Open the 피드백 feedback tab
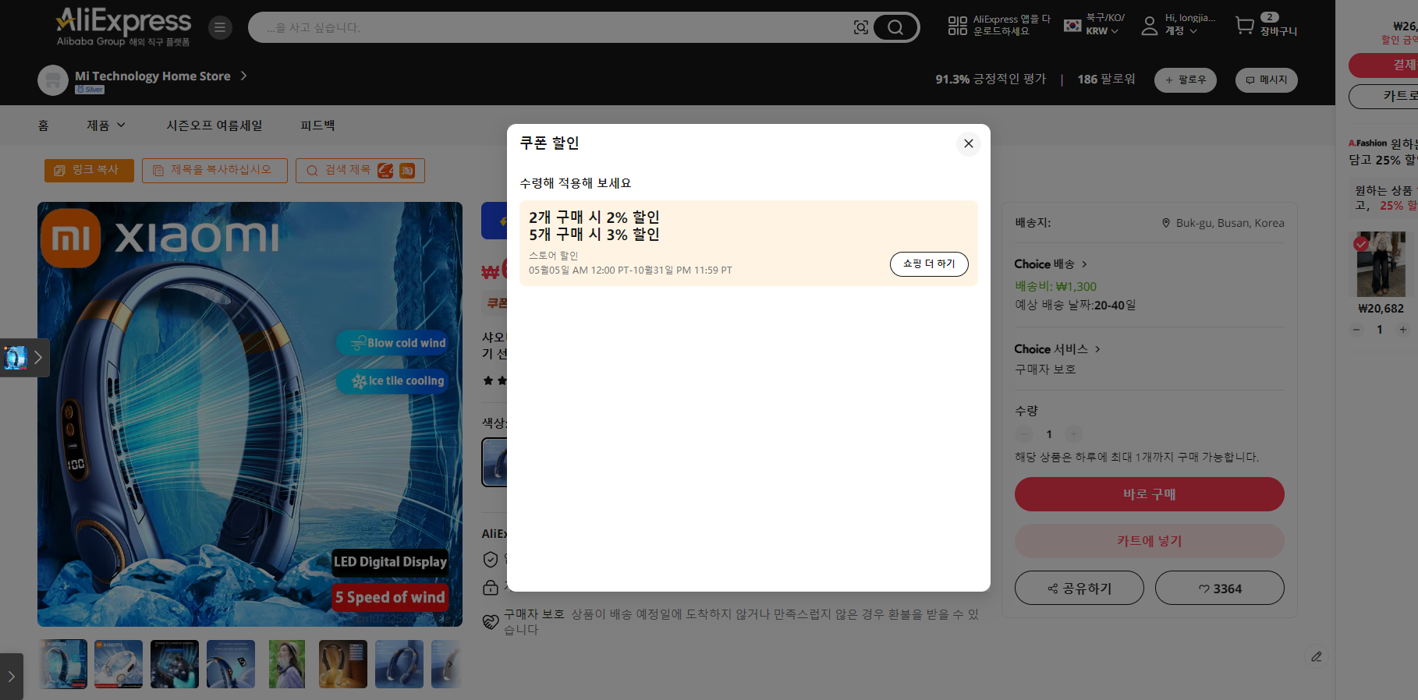This screenshot has height=700, width=1418. [x=317, y=126]
